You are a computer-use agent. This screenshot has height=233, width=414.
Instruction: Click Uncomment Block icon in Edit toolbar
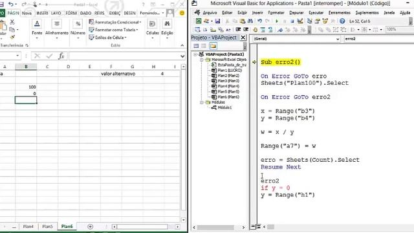coord(270,30)
